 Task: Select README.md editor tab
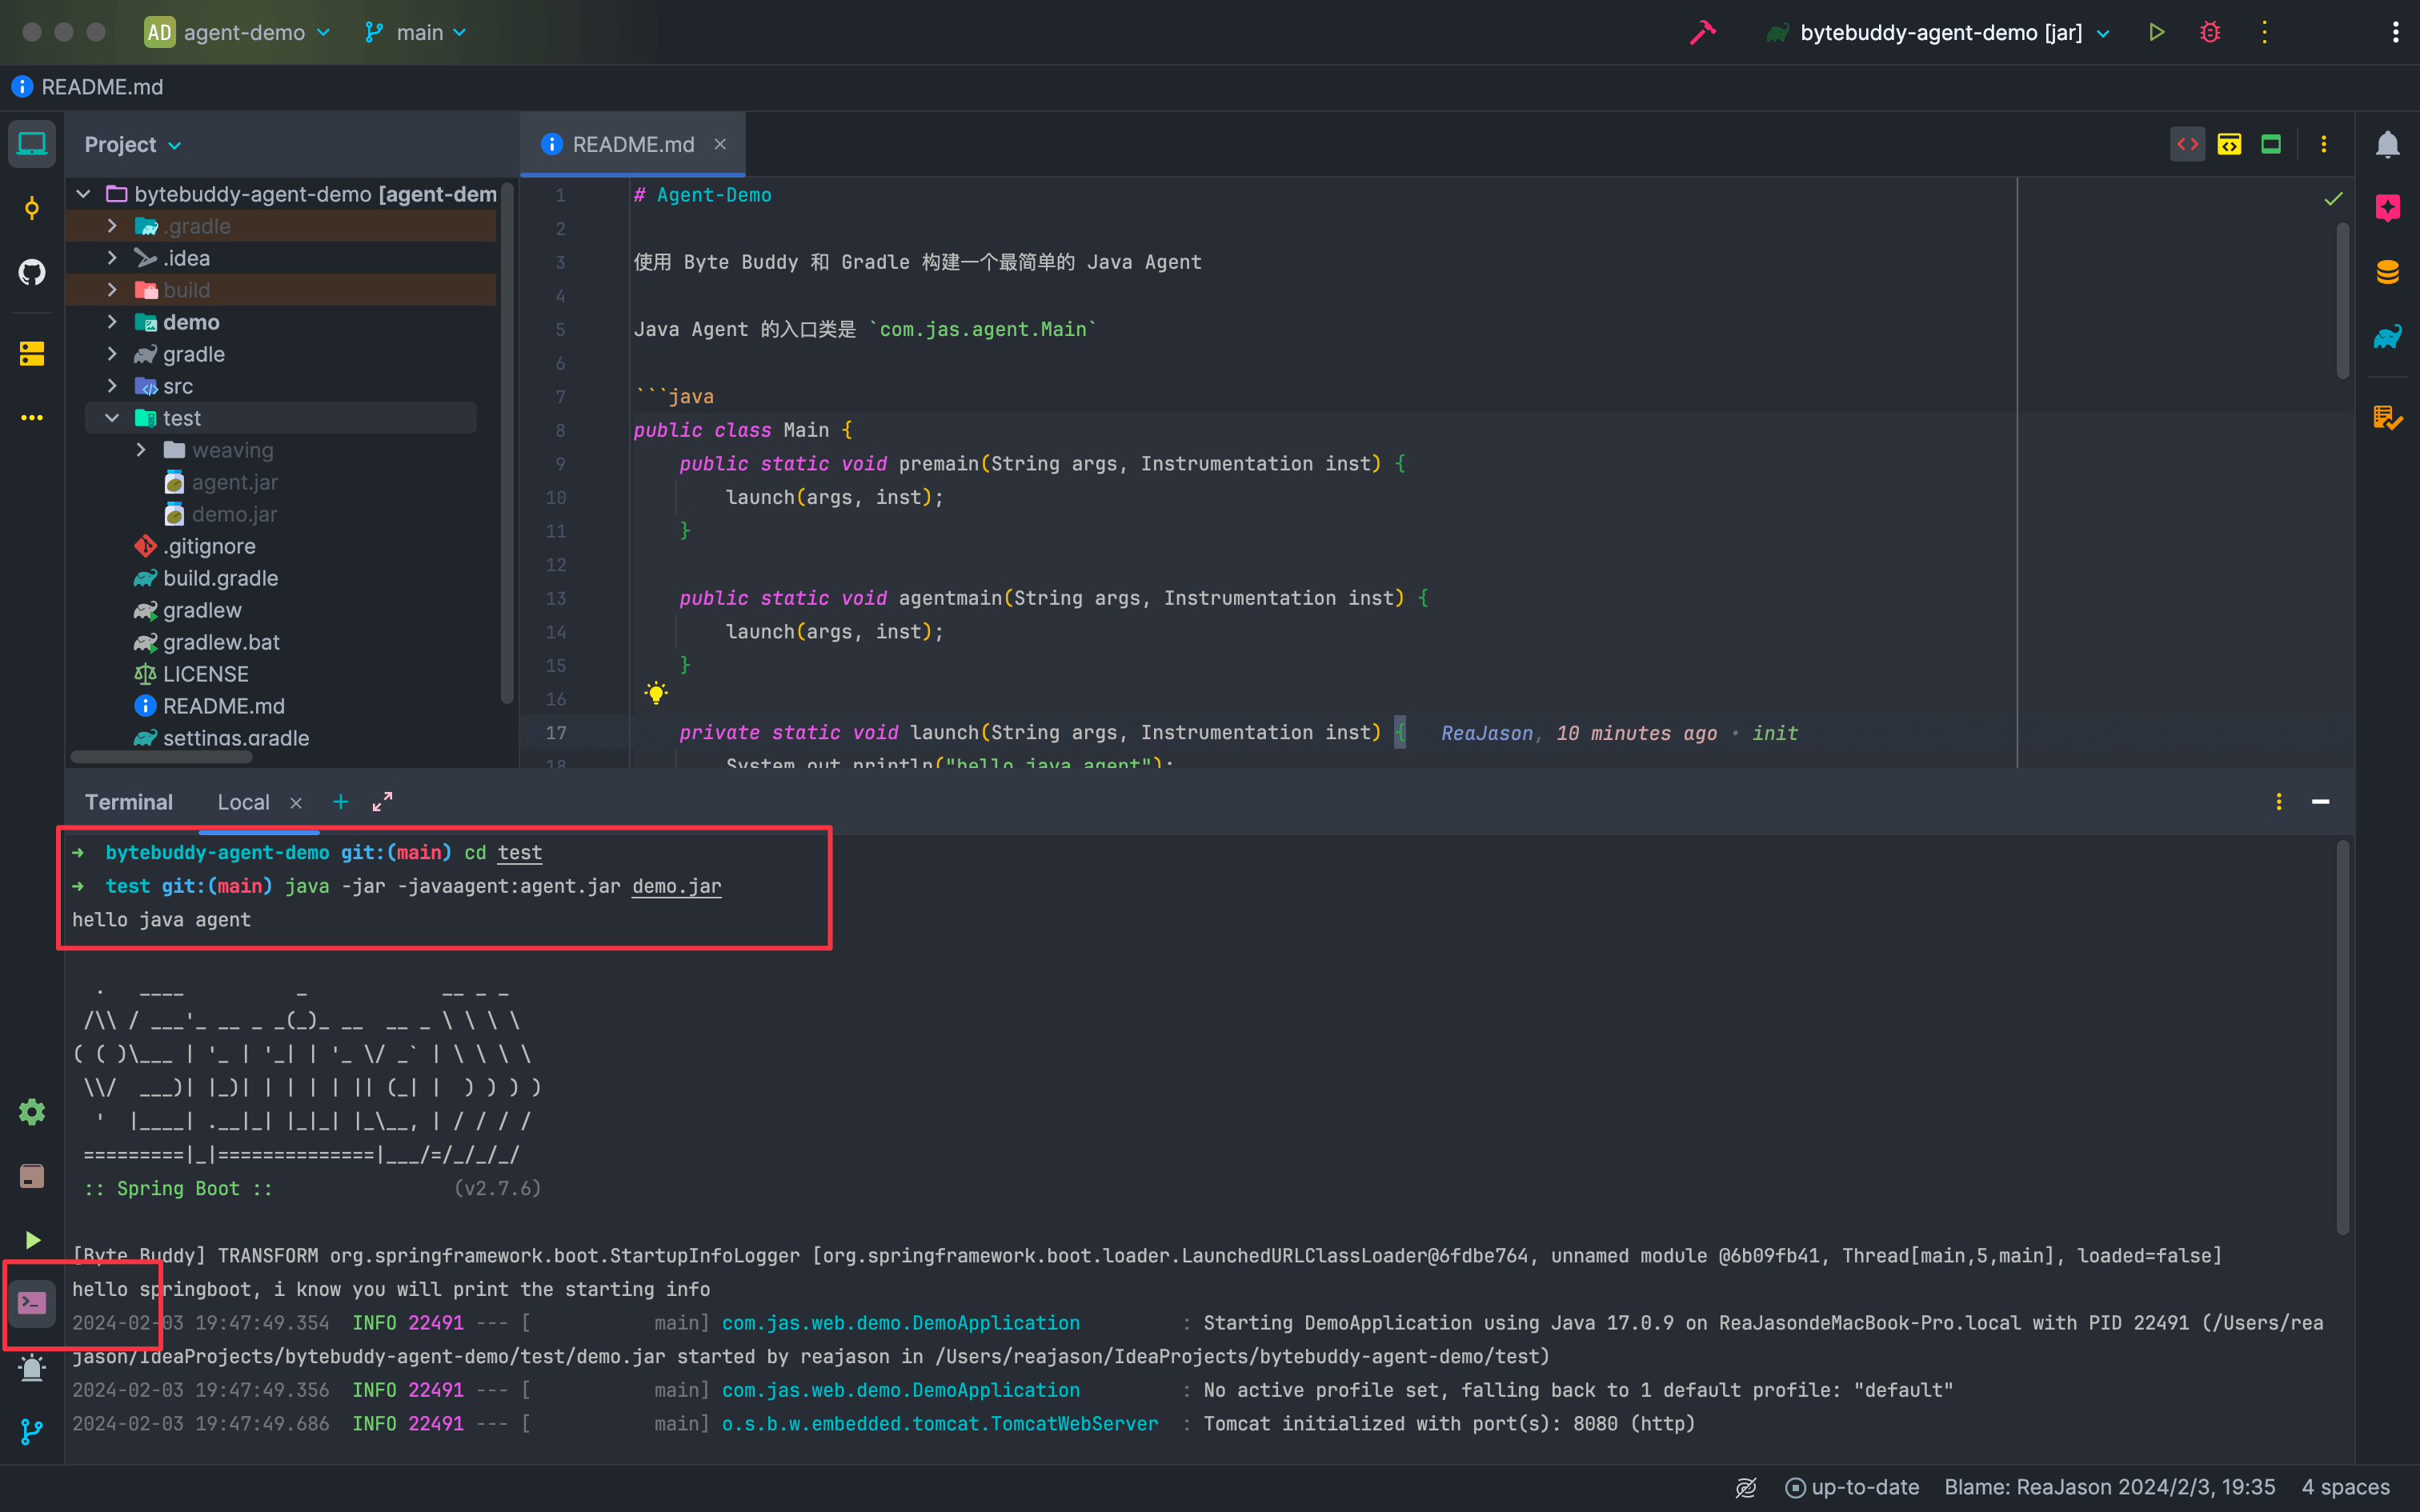632,145
